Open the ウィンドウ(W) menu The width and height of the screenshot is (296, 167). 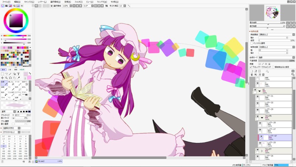pyautogui.click(x=102, y=2)
